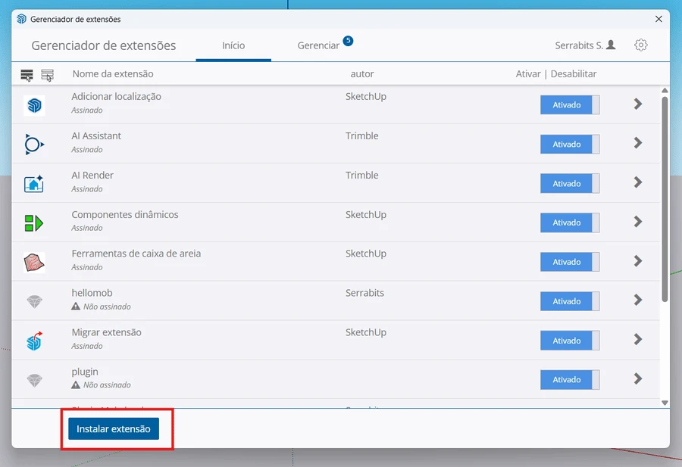Click the Adicionar localização extension name

point(116,96)
